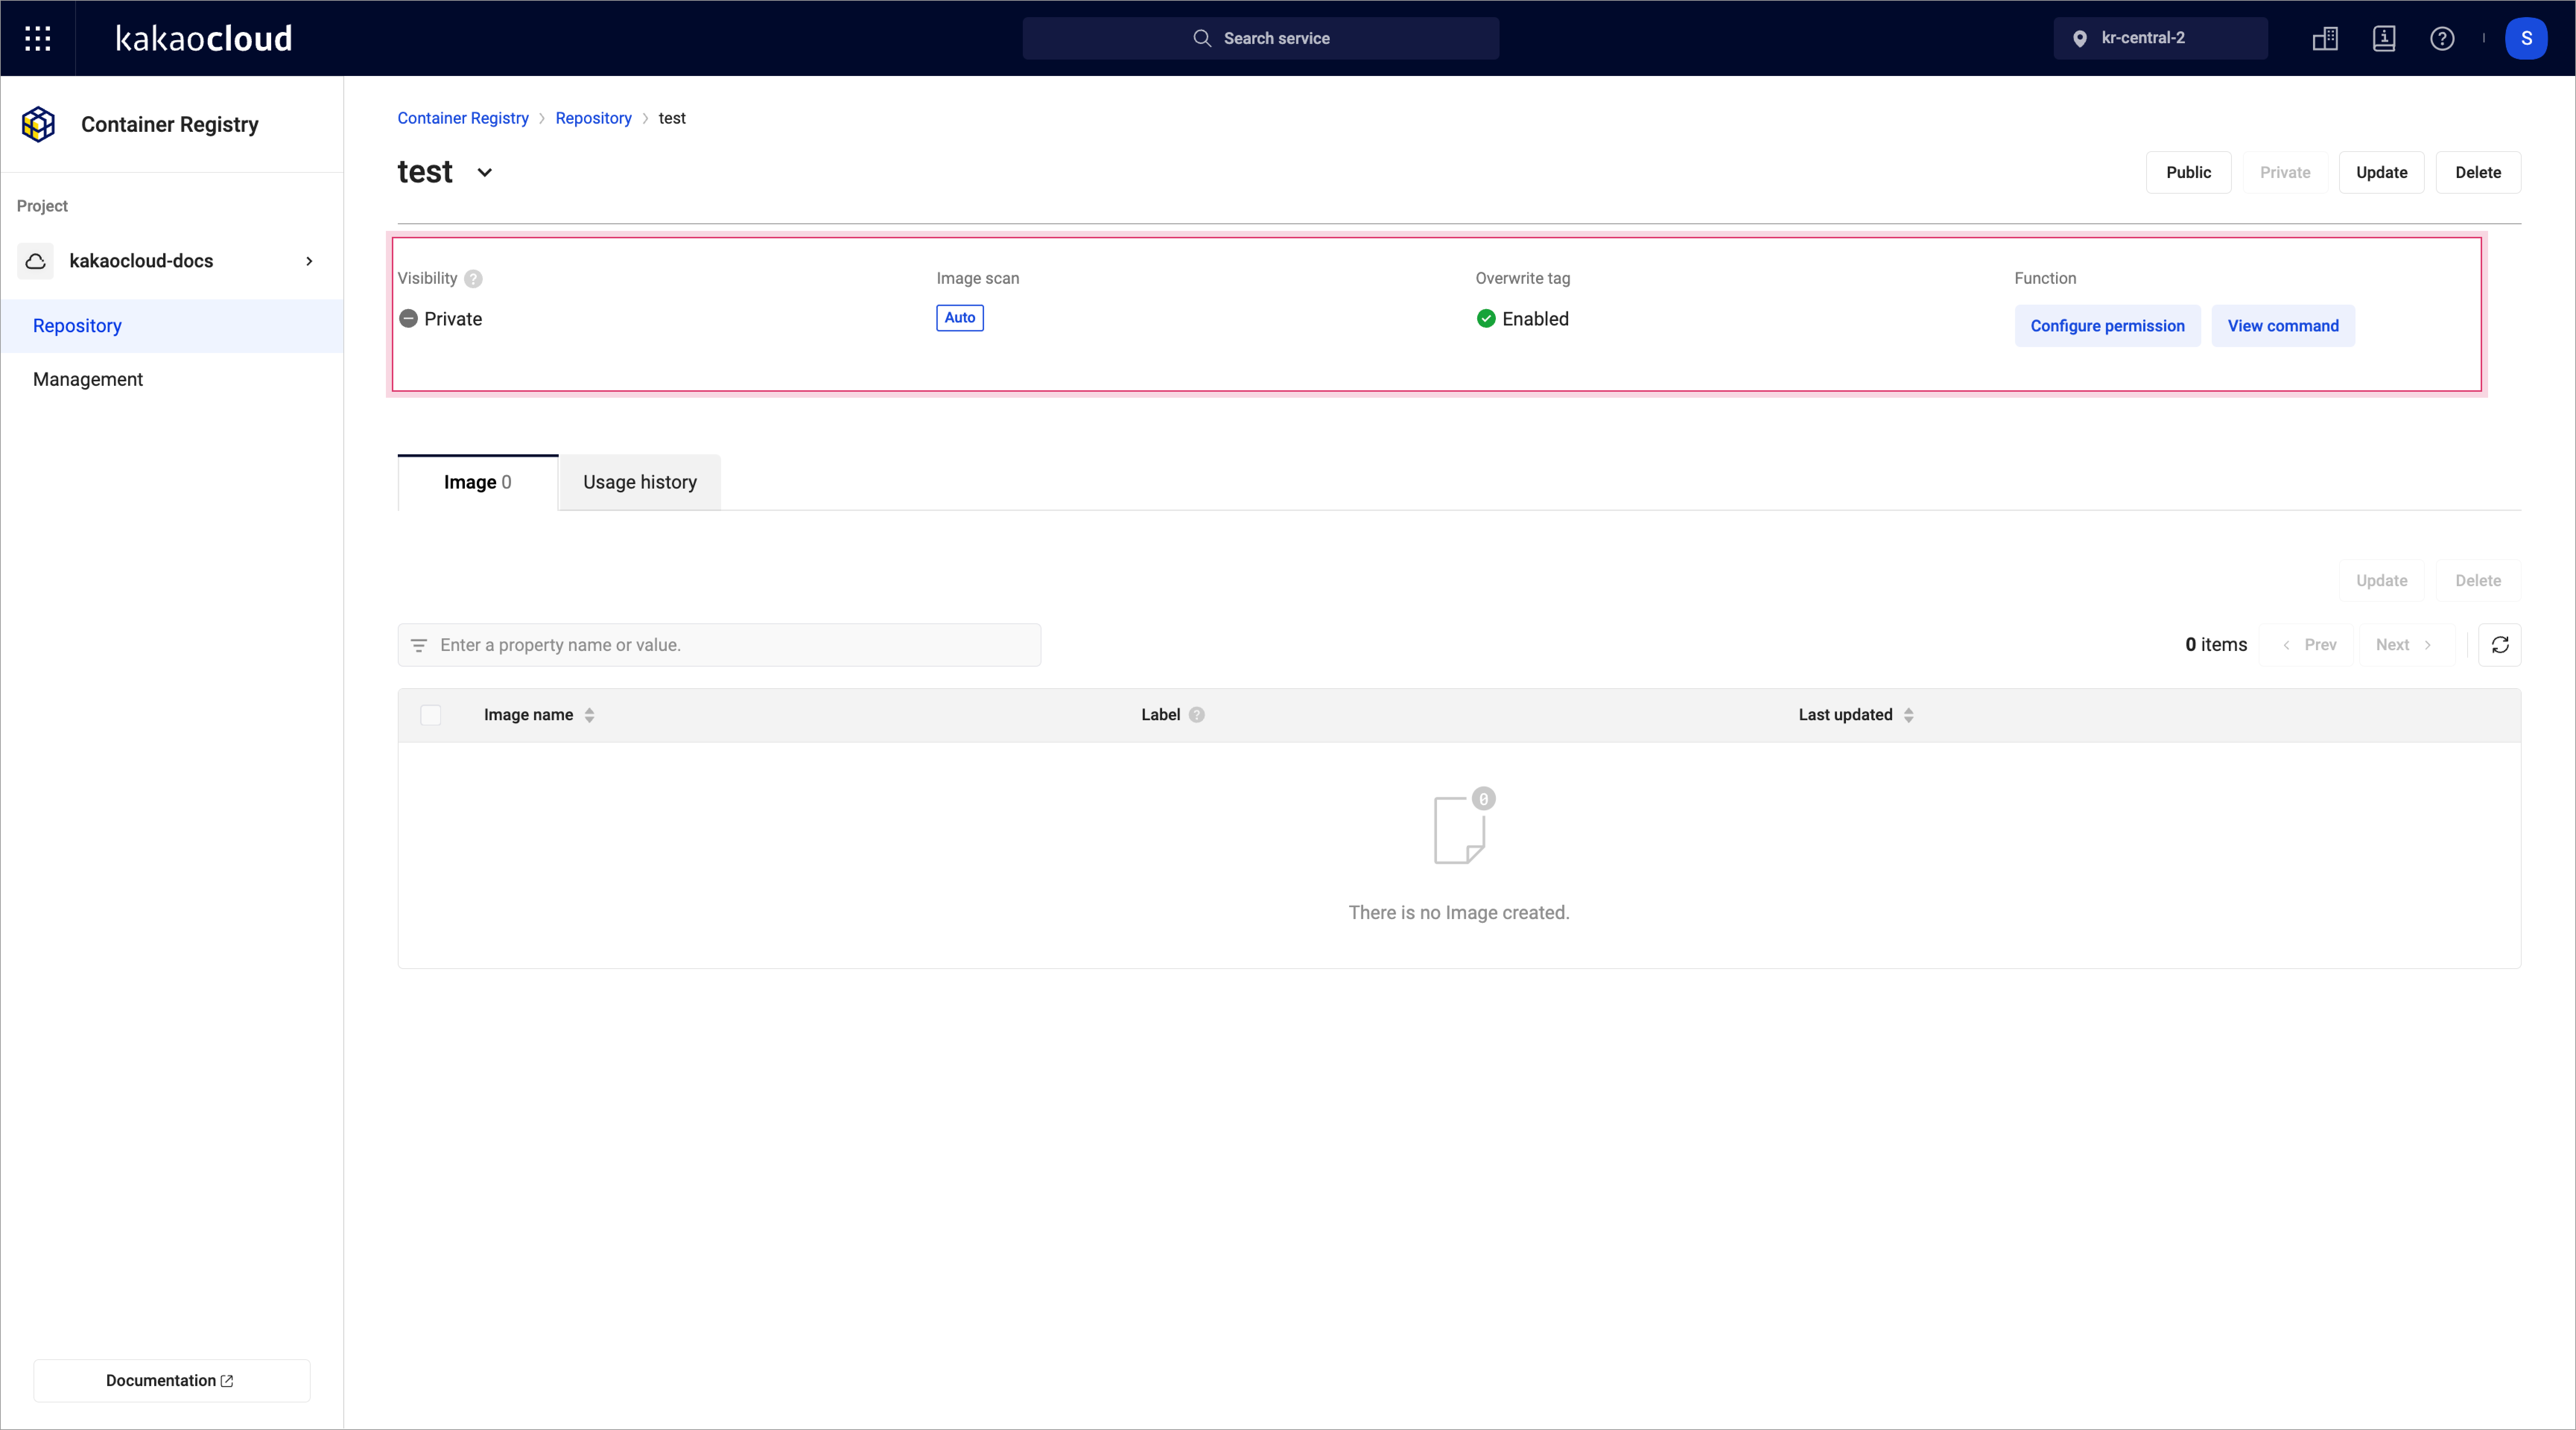
Task: Click the "0 items" count text
Action: point(2216,645)
